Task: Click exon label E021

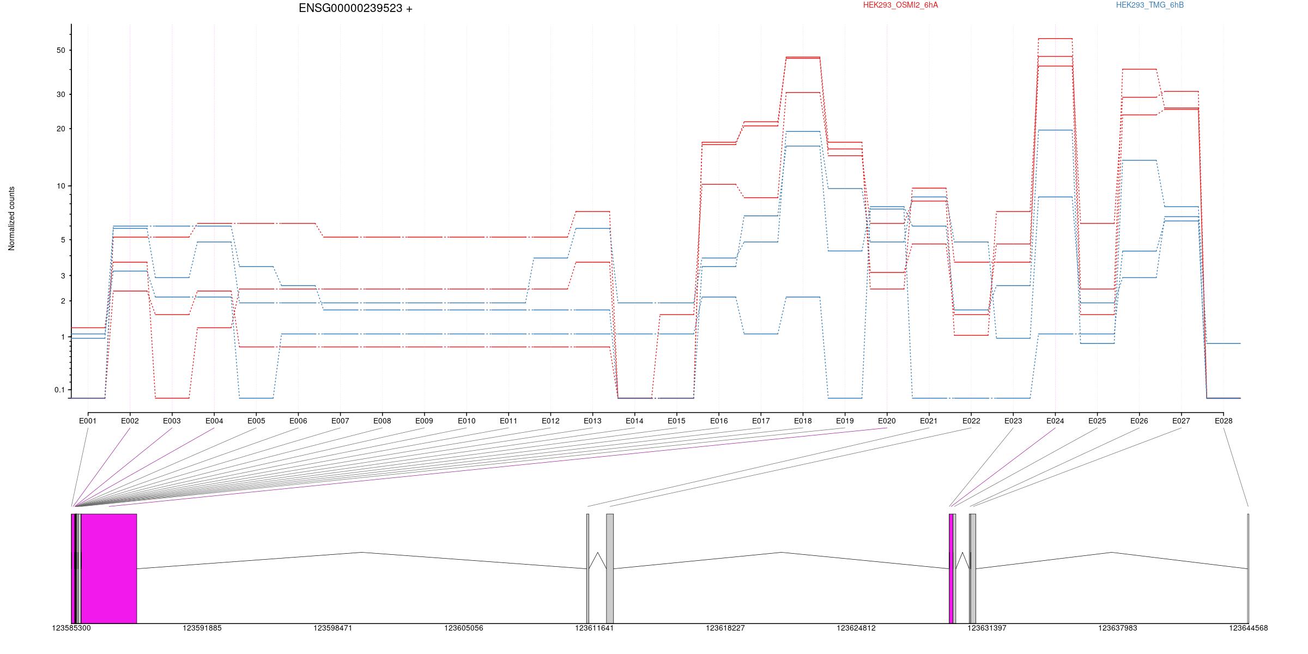Action: click(929, 421)
